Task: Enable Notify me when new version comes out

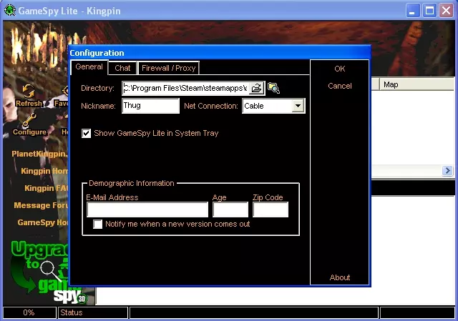Action: tap(97, 224)
